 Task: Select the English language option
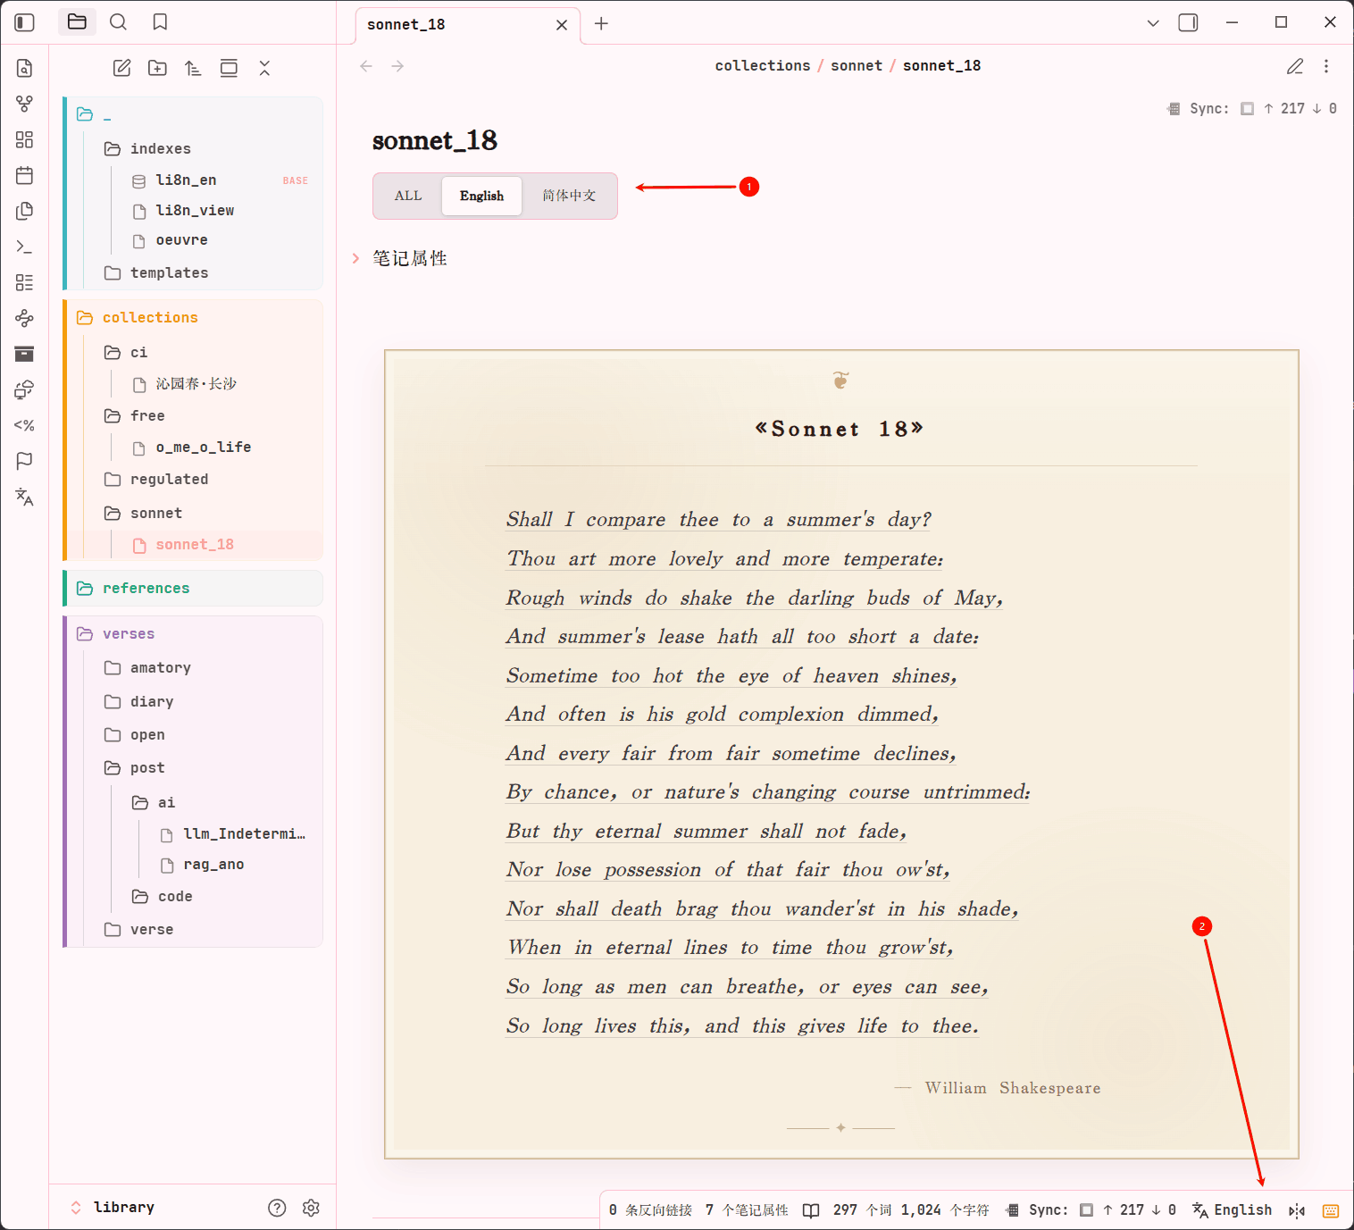[x=481, y=196]
